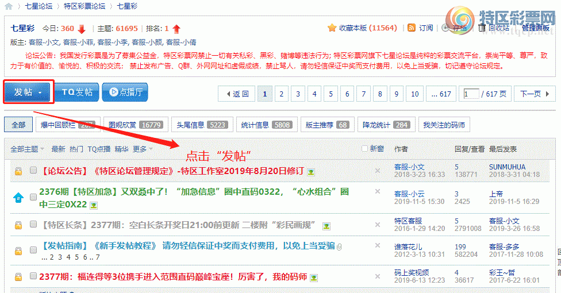
Task: Open 特区彩票论坛 breadcrumb link
Action: tap(84, 6)
